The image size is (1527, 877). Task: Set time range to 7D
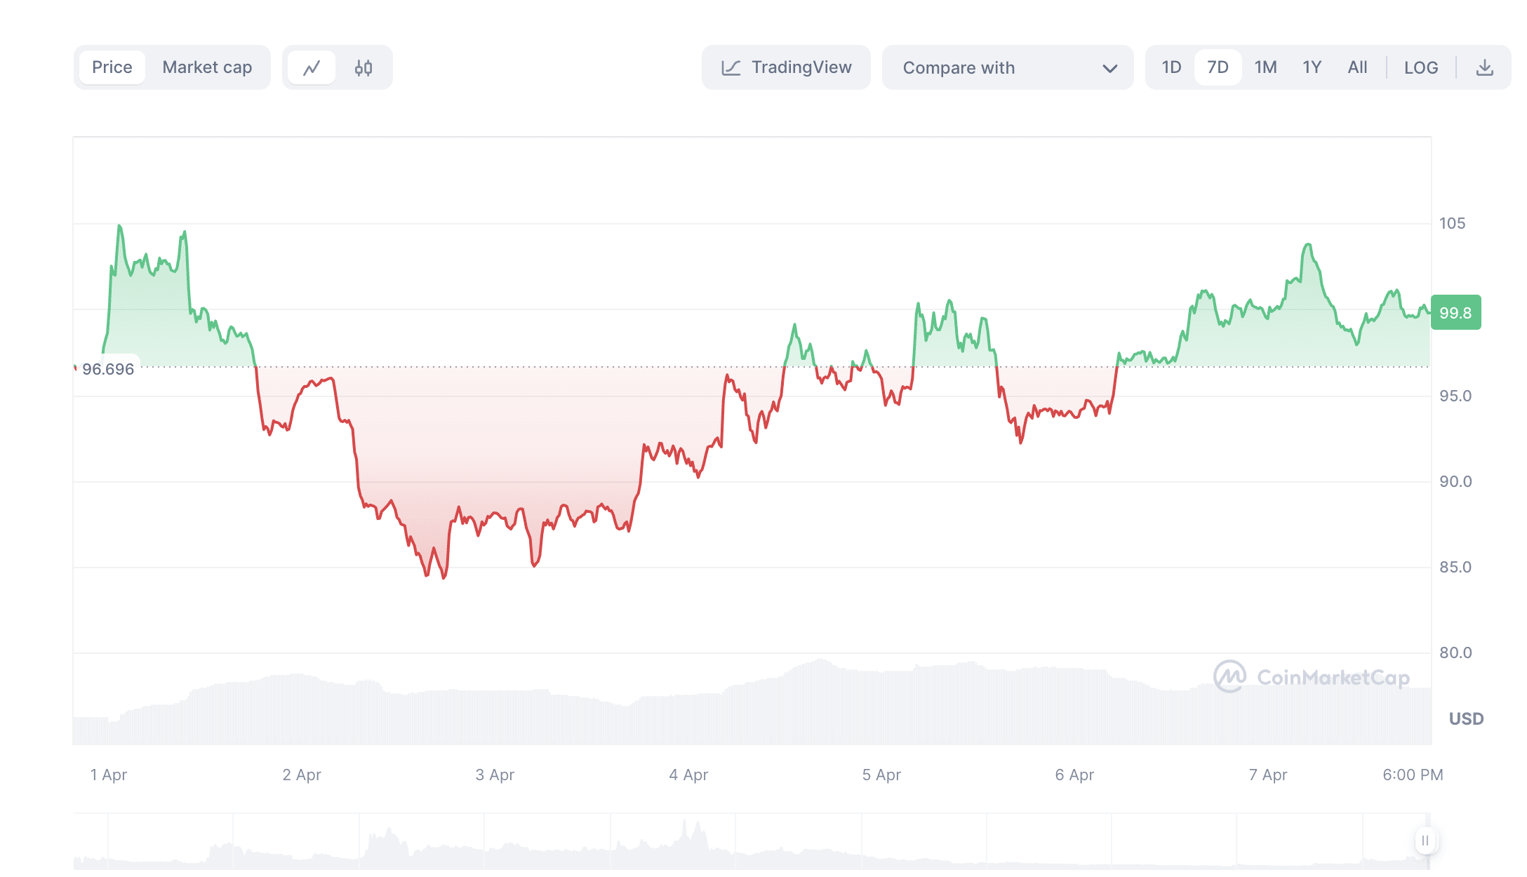coord(1218,67)
